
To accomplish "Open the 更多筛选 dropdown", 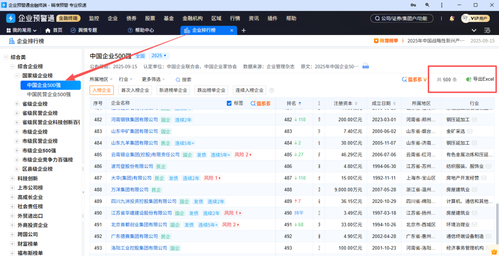I will click(153, 79).
